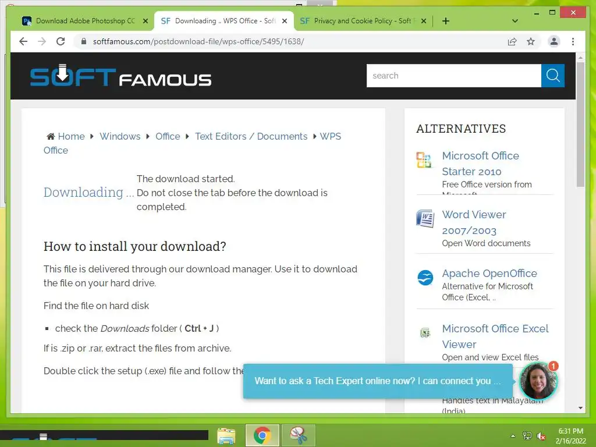Open the Windows breadcrumb link
Image resolution: width=596 pixels, height=447 pixels.
[x=120, y=136]
